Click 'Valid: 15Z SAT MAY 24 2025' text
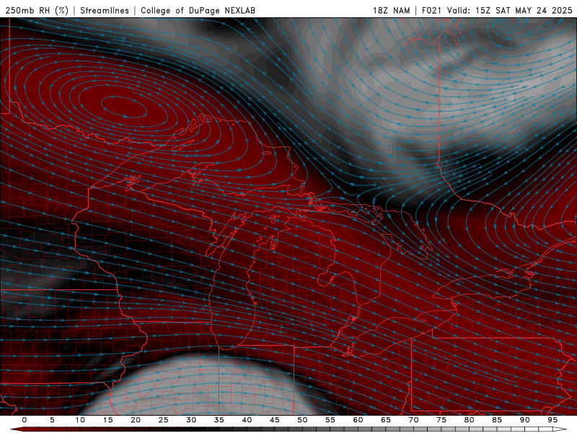Viewport: 577px width, 433px height. 510,10
